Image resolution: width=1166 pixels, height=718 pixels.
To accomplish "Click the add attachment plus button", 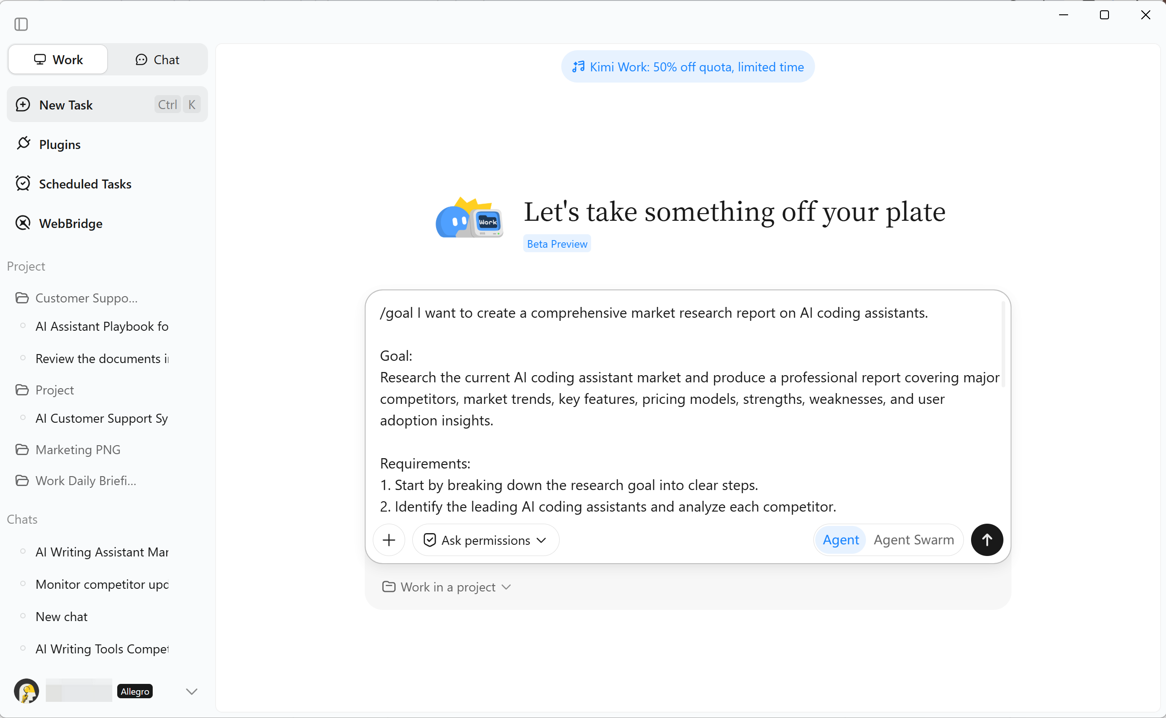I will point(389,540).
